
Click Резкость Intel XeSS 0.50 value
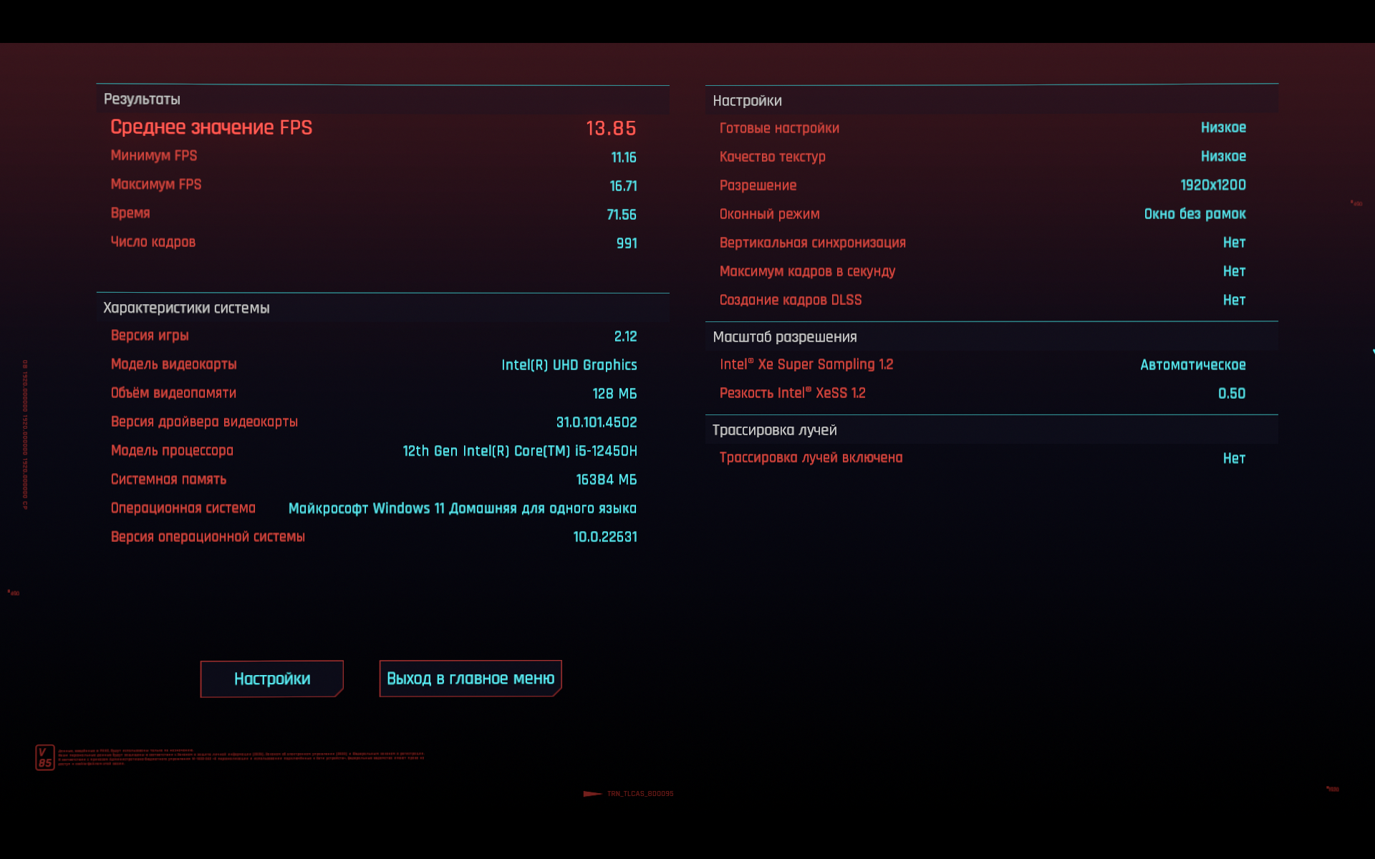[x=1232, y=394]
